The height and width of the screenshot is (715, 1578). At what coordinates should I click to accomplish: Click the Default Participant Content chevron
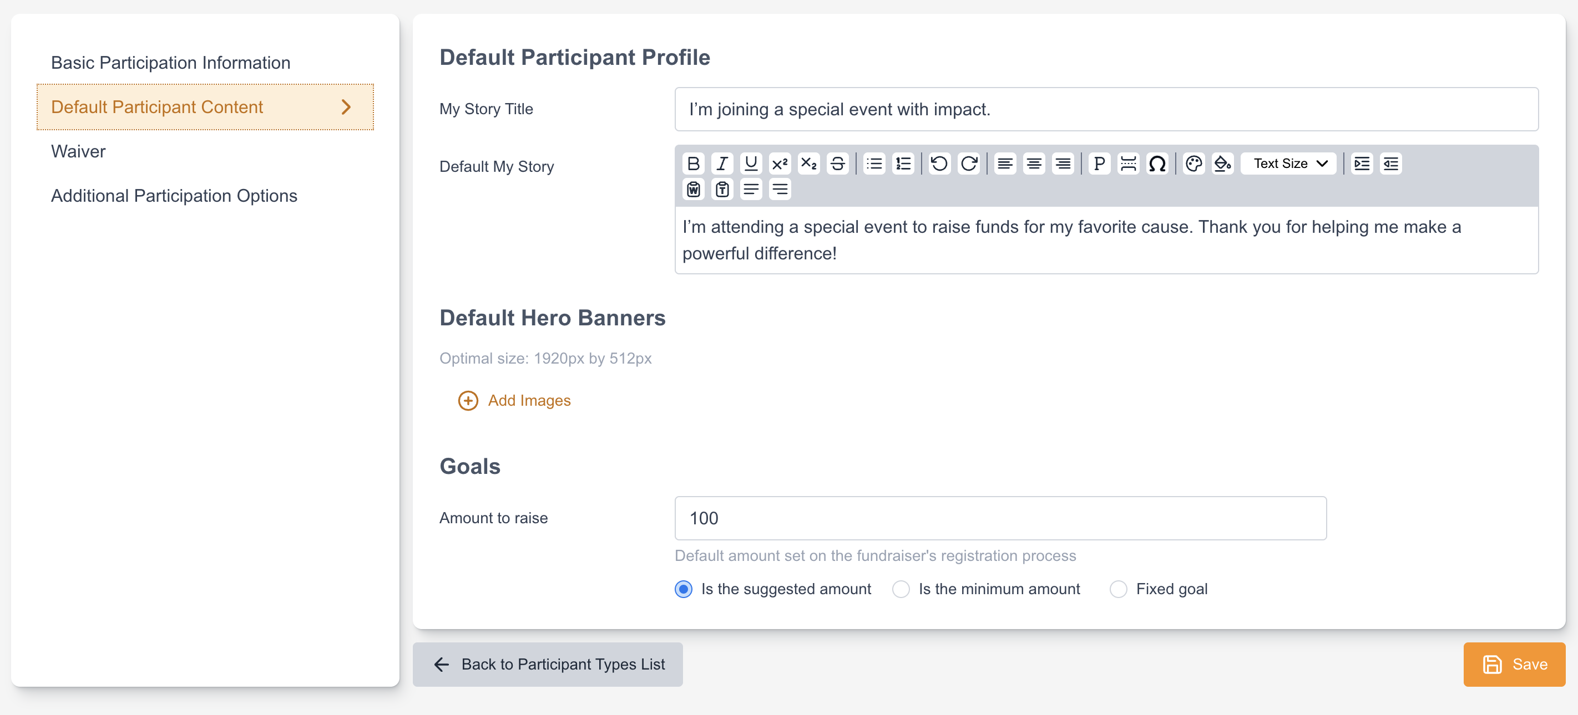[346, 107]
